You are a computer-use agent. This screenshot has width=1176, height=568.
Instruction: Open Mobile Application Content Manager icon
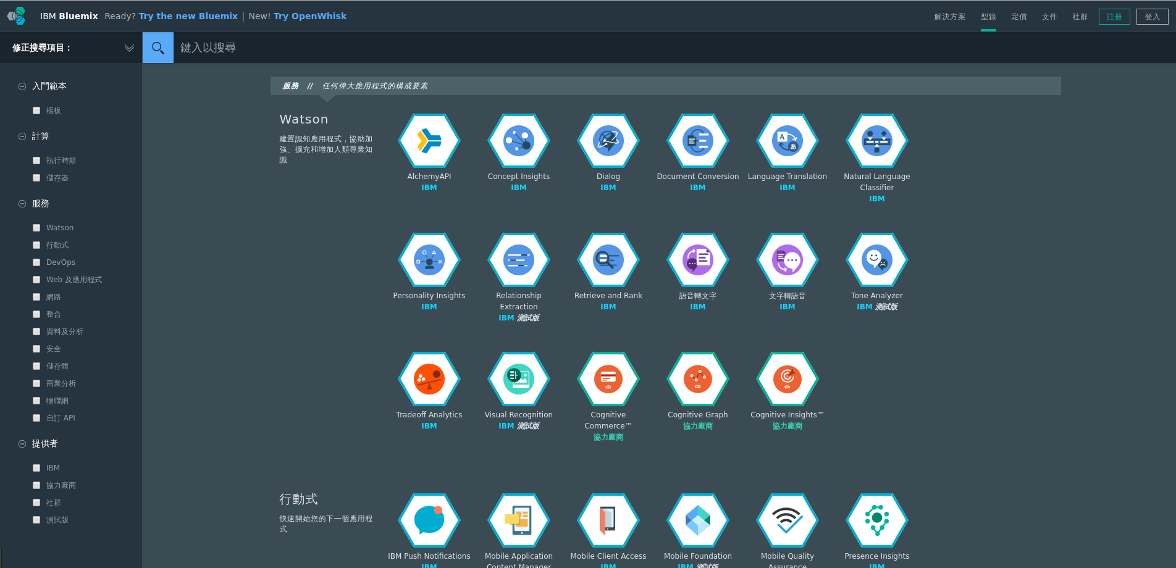tap(519, 520)
